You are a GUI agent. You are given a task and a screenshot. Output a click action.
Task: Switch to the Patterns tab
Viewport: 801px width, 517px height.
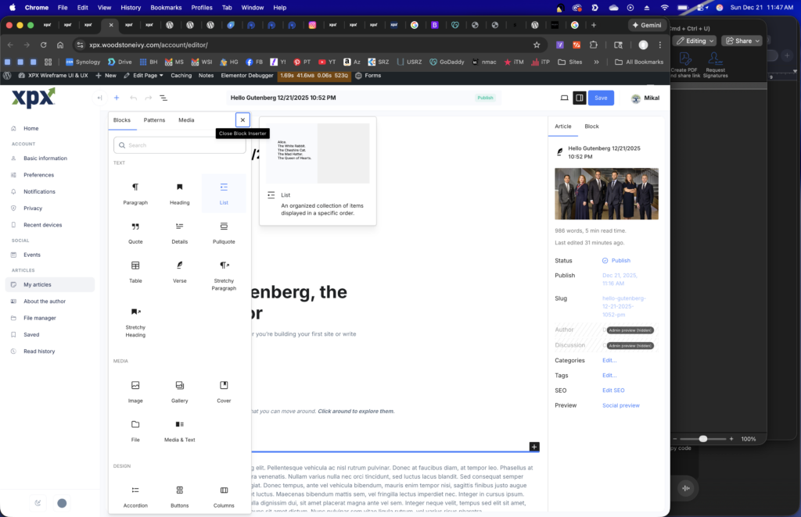154,120
